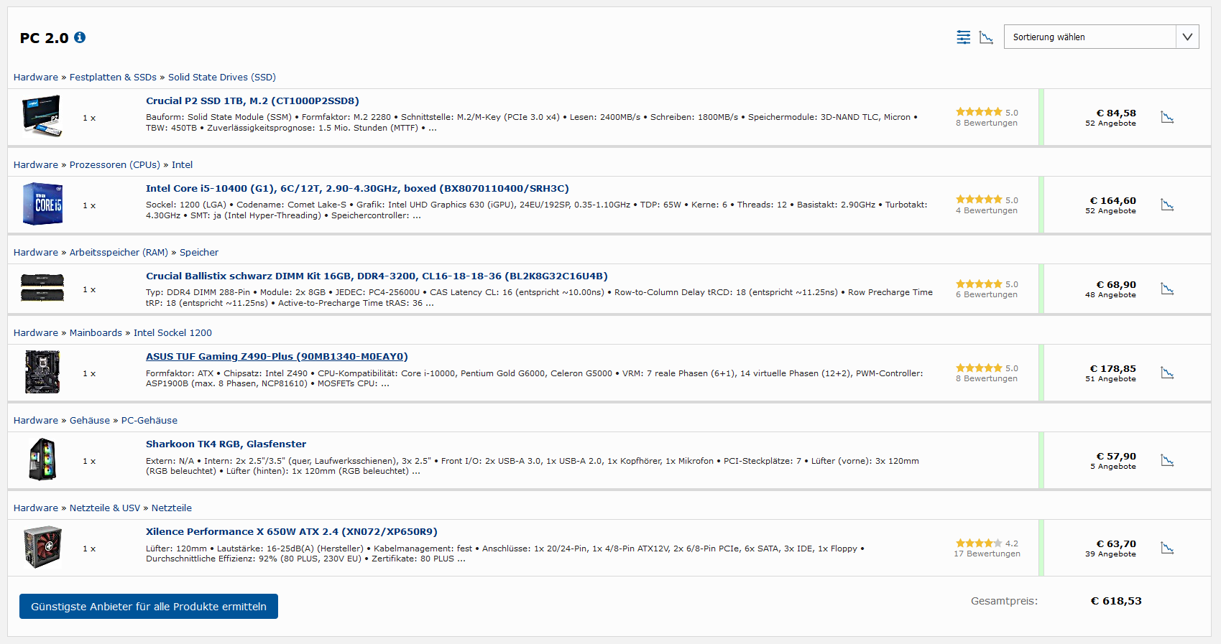1221x644 pixels.
Task: Open Crucial Ballistix schwarz DIMM Kit link
Action: pos(377,276)
